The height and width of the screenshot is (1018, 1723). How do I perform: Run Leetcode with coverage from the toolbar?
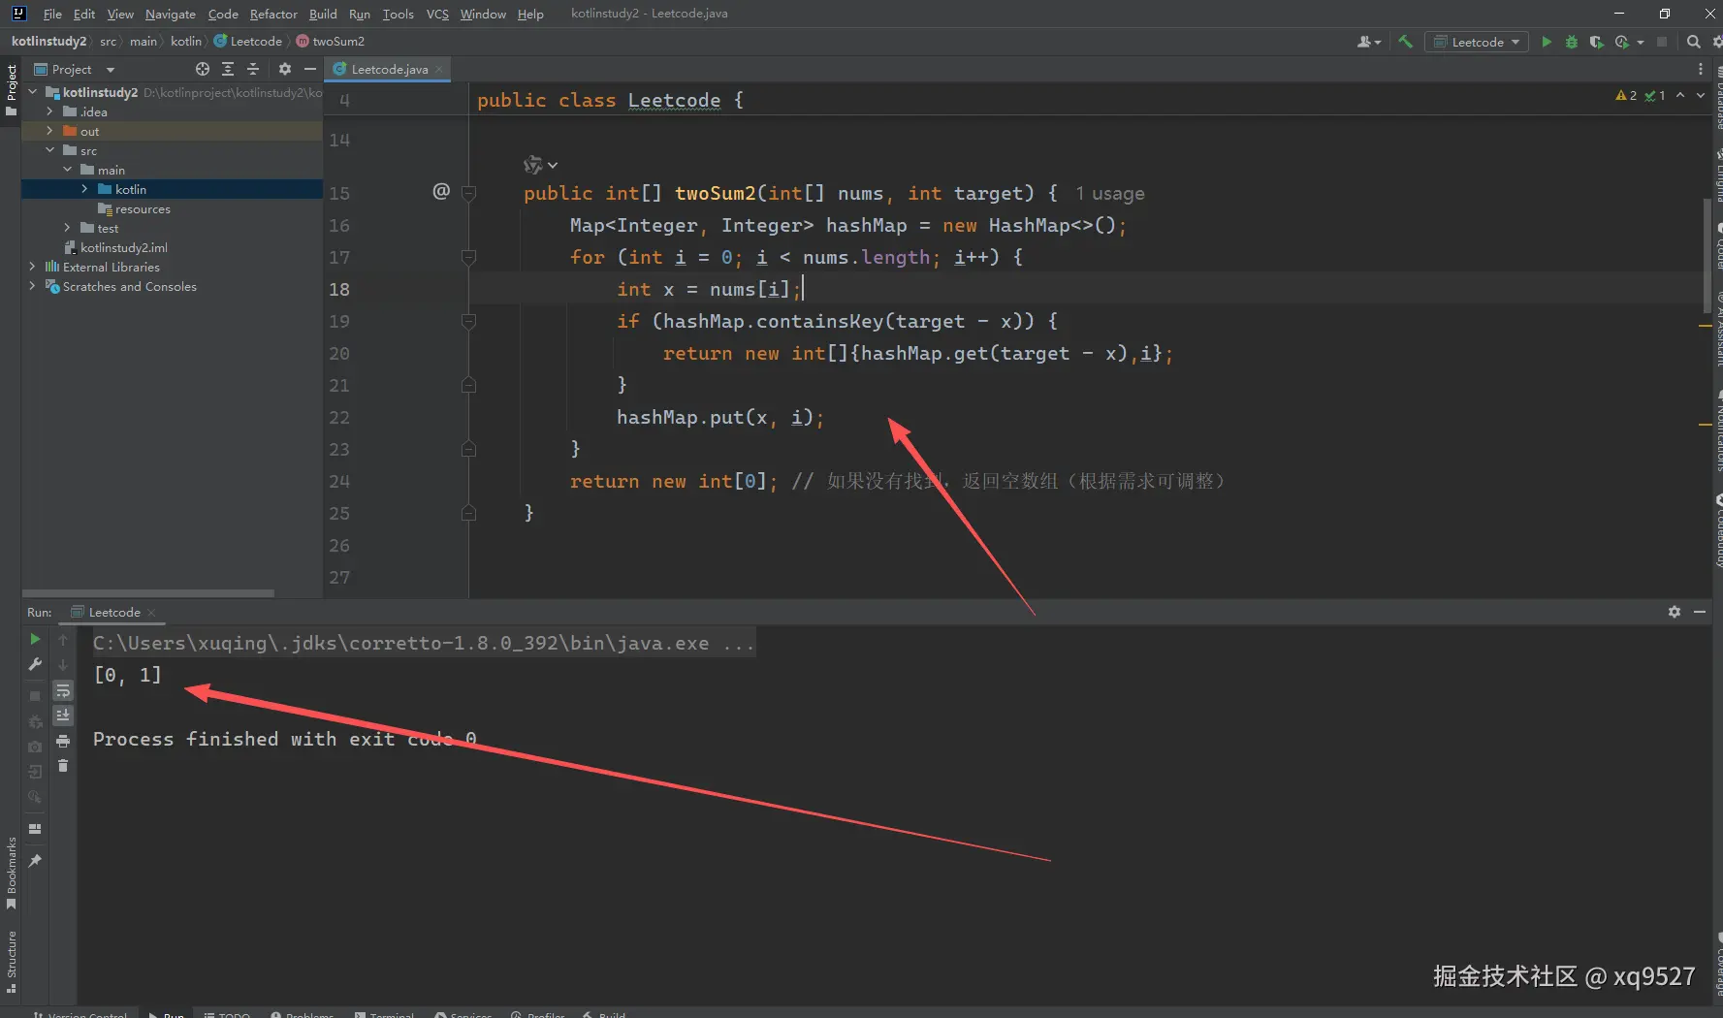point(1596,42)
